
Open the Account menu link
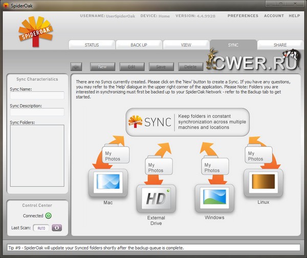point(274,16)
